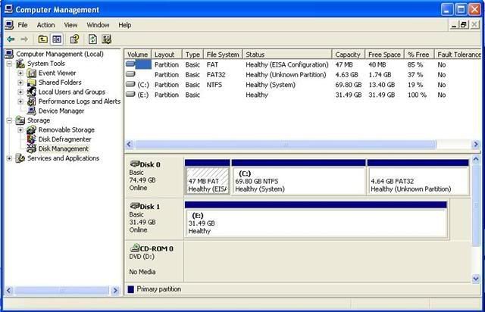This screenshot has width=485, height=312.
Task: Toggle the Show/Hide Console Tree icon
Action: (x=57, y=39)
